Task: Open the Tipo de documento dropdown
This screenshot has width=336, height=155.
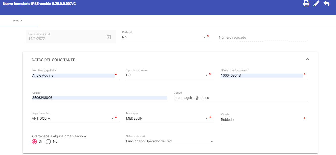Action: (x=167, y=75)
